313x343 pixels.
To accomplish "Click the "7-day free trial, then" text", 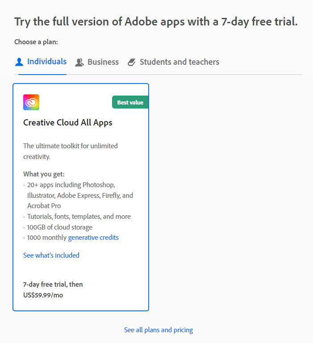I will pos(53,284).
